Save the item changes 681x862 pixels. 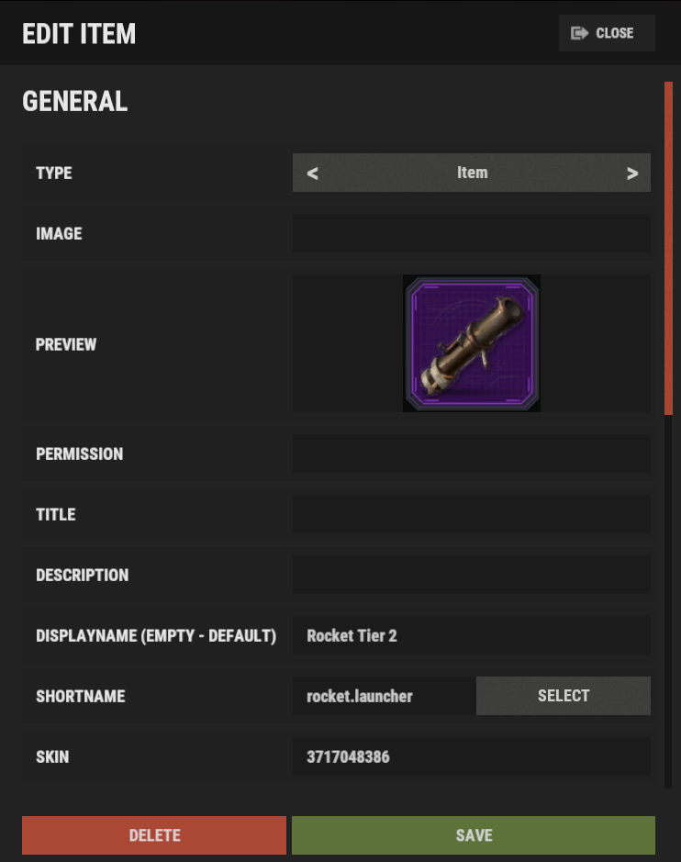point(474,835)
